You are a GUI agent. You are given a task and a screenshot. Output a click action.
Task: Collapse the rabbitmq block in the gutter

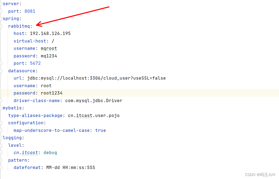(x=1, y=26)
